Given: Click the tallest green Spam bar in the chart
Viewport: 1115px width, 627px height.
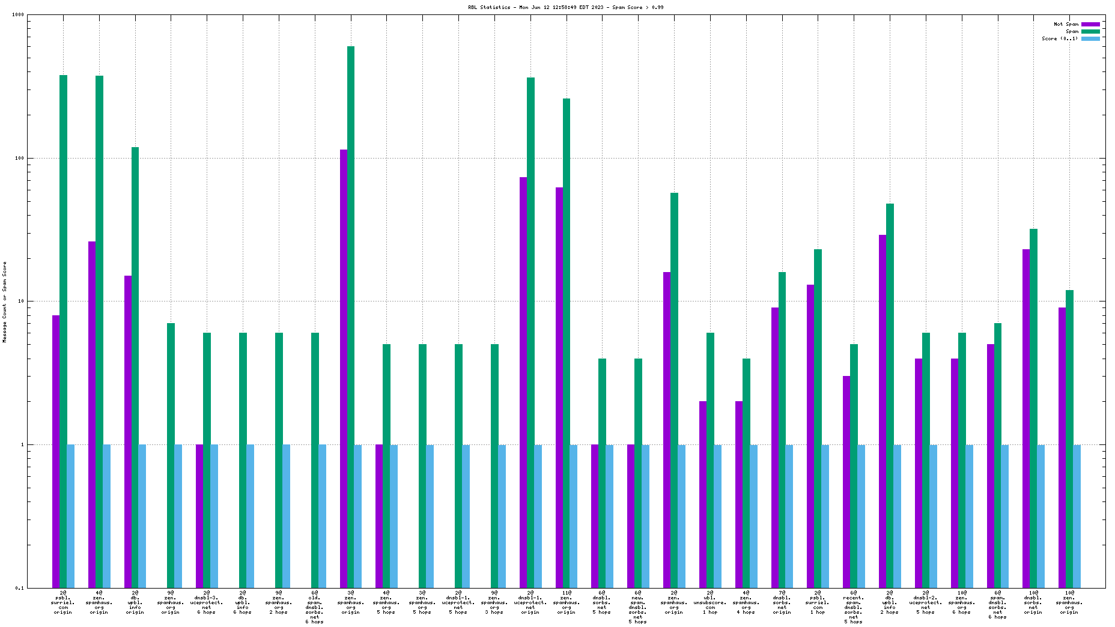Looking at the screenshot, I should pyautogui.click(x=351, y=300).
